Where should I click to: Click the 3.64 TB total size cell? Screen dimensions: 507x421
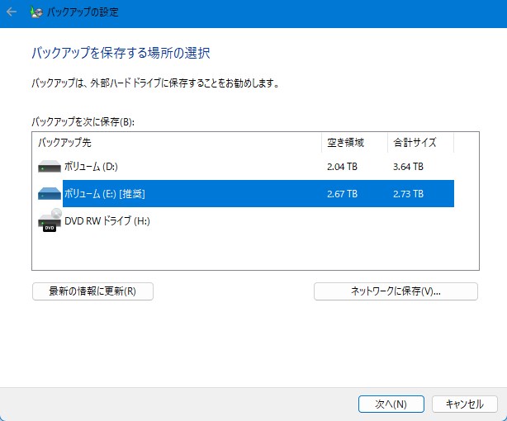408,167
